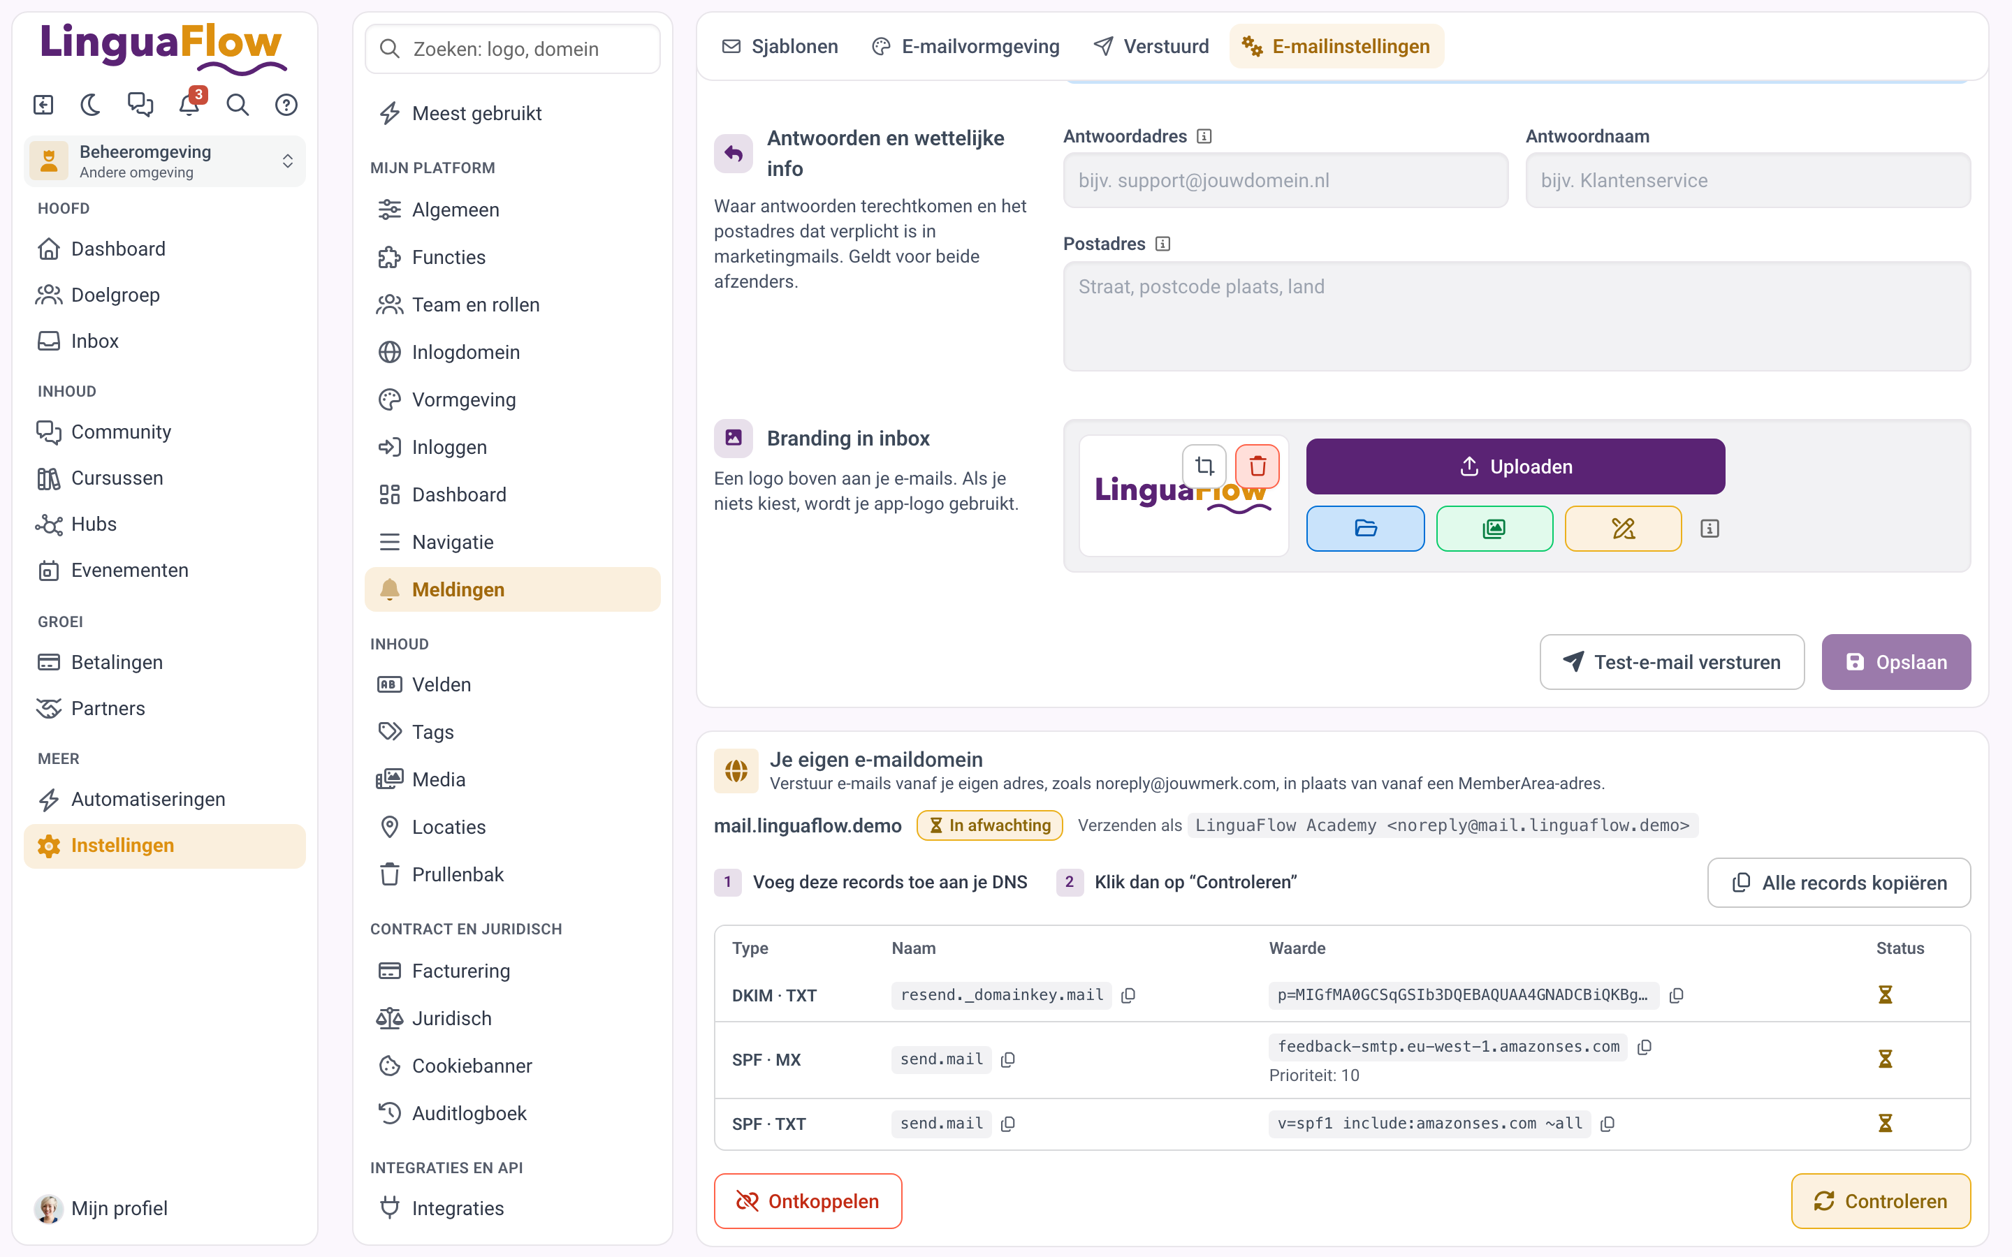Screen dimensions: 2012x1257
Task: Open notifications bell with badge
Action: pyautogui.click(x=189, y=105)
